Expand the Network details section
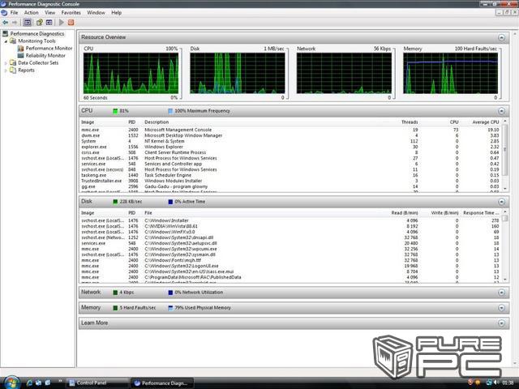The height and width of the screenshot is (389, 519). (501, 293)
